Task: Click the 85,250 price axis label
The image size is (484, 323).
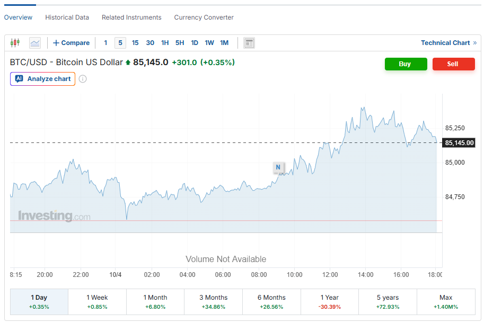Action: click(x=455, y=128)
